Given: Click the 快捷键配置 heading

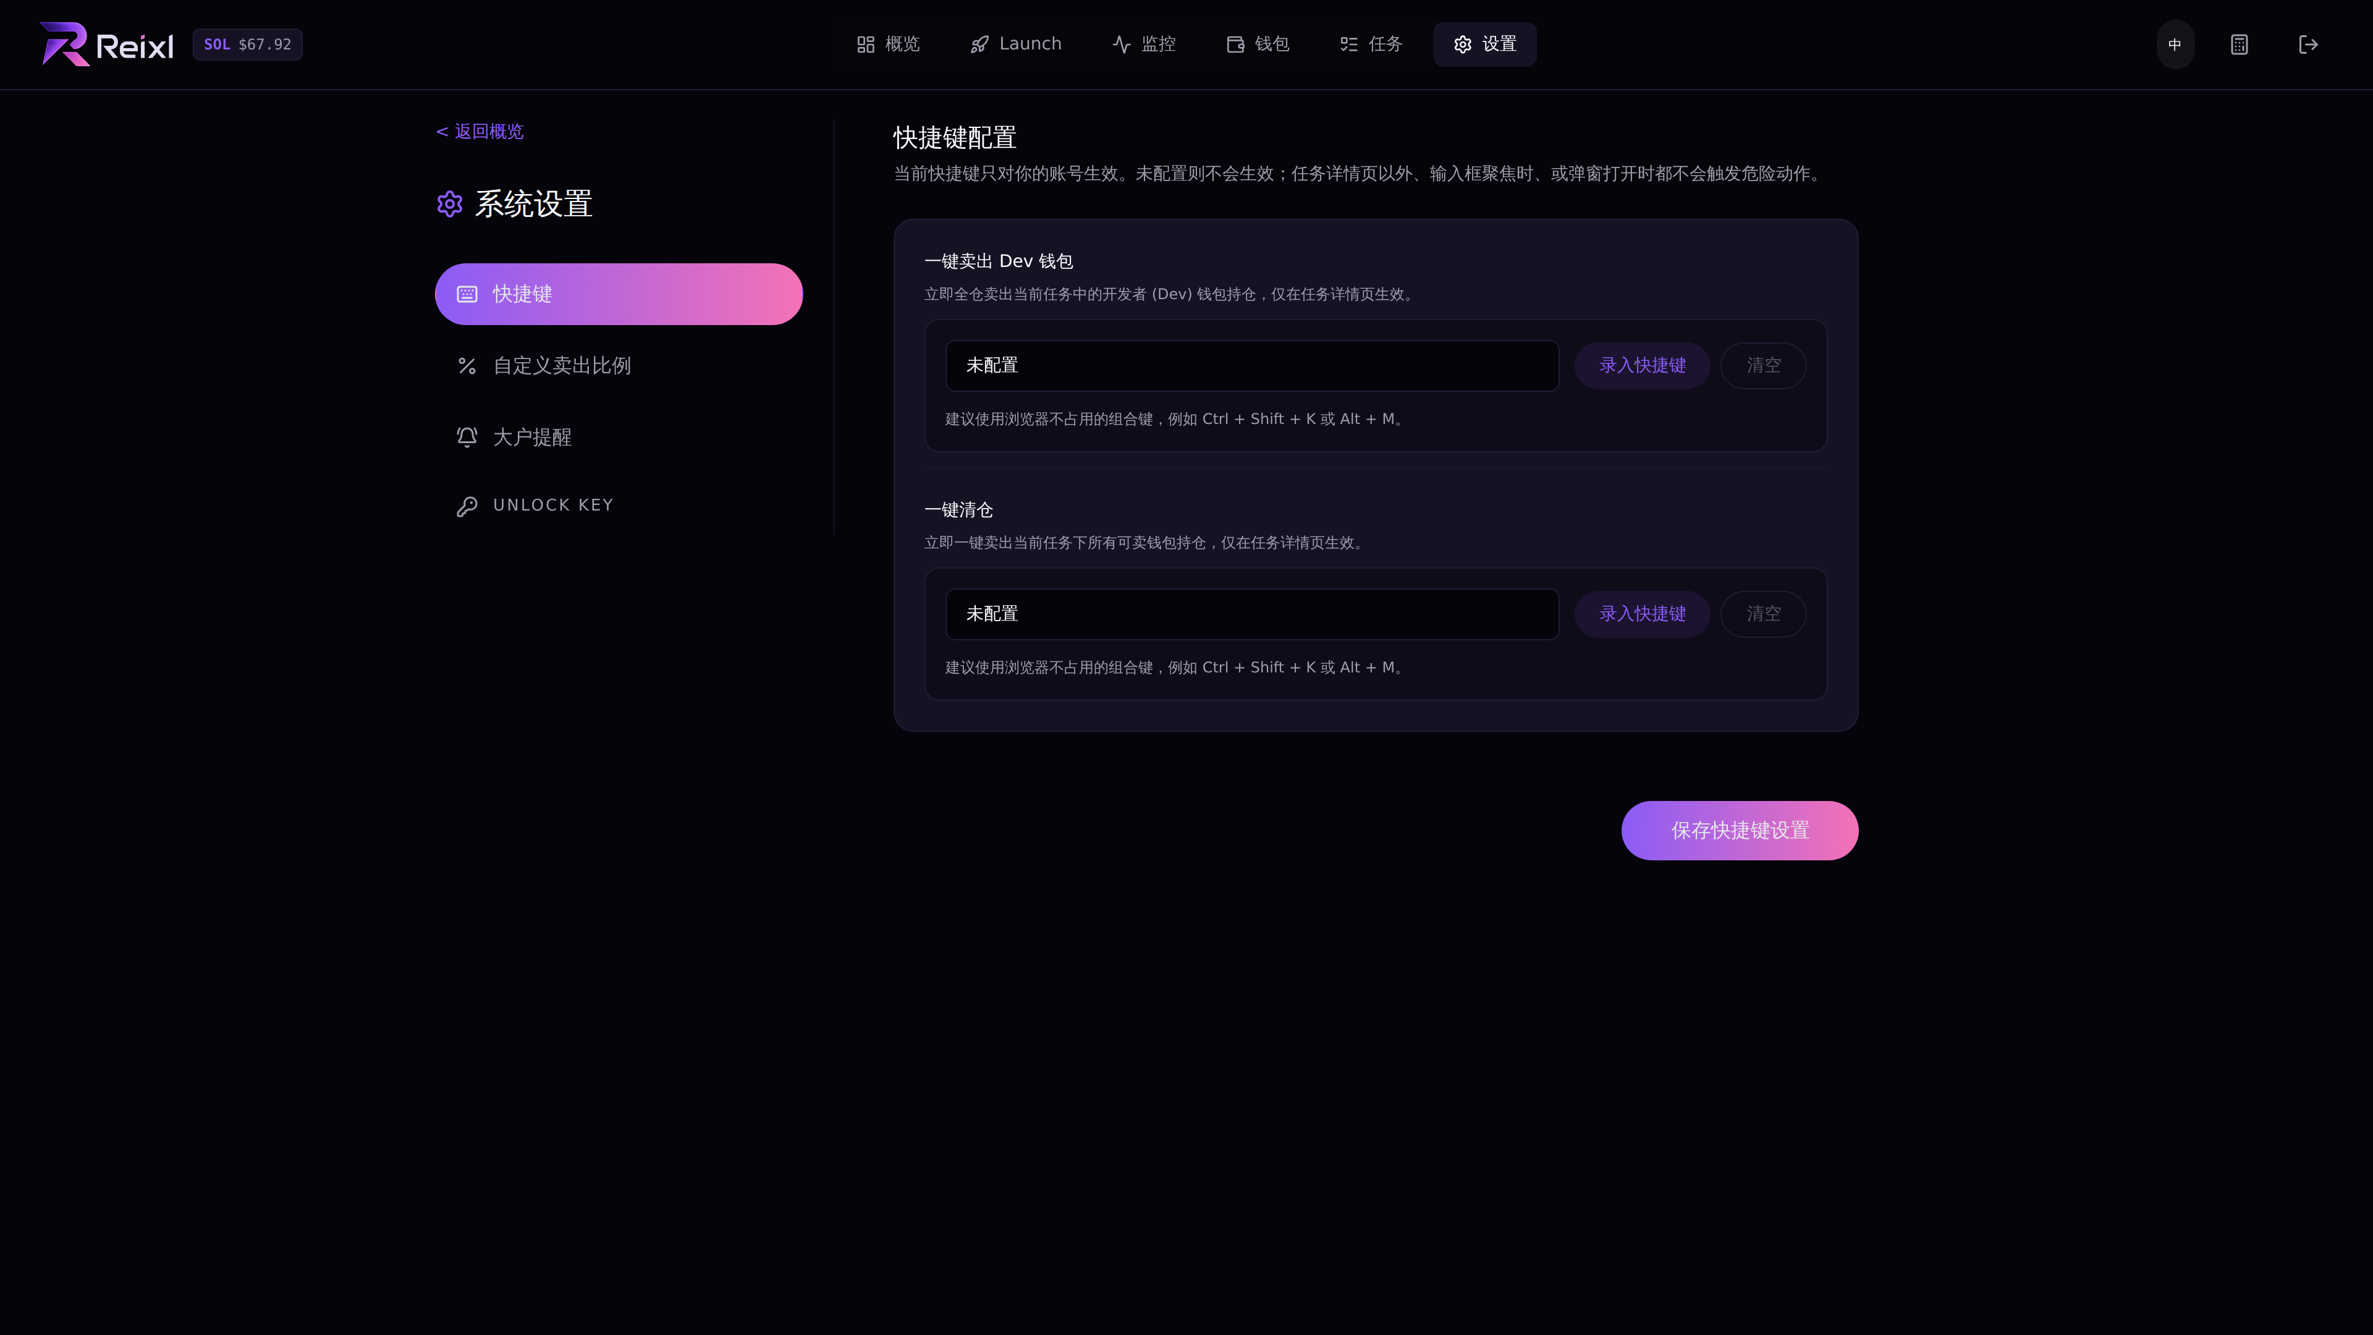Looking at the screenshot, I should [x=955, y=138].
